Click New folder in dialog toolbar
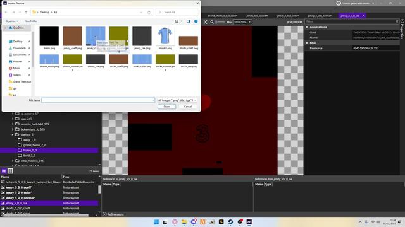This screenshot has height=227, width=405. (30, 21)
